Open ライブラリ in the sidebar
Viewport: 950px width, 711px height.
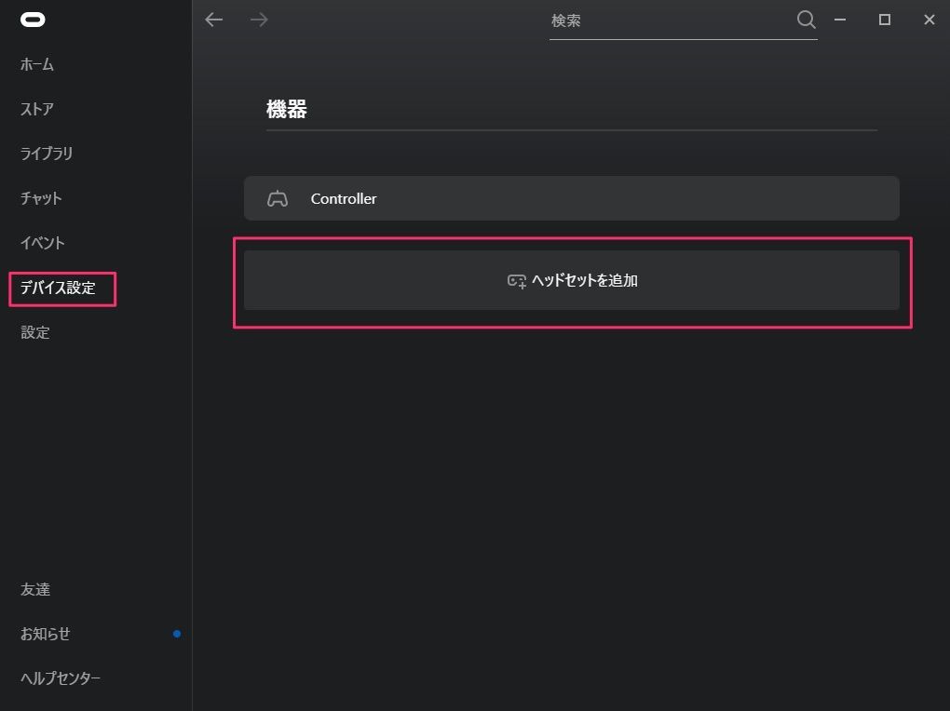(x=47, y=154)
